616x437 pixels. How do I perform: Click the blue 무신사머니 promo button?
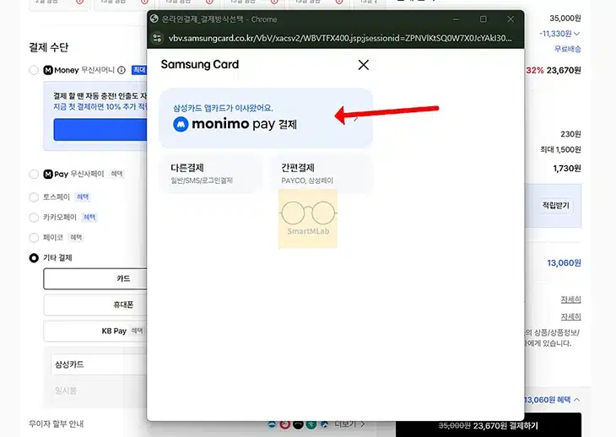coord(100,130)
